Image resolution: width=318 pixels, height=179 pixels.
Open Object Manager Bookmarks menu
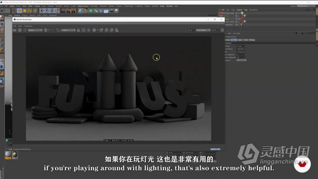click(253, 10)
